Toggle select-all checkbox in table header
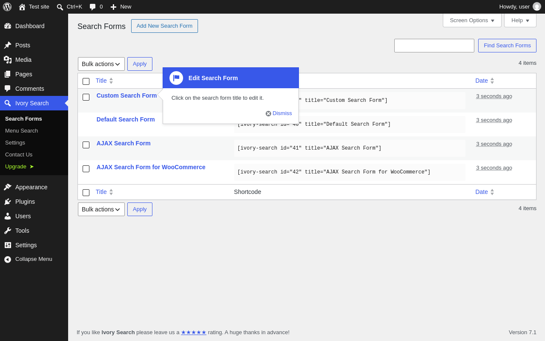Image resolution: width=545 pixels, height=341 pixels. coord(86,81)
